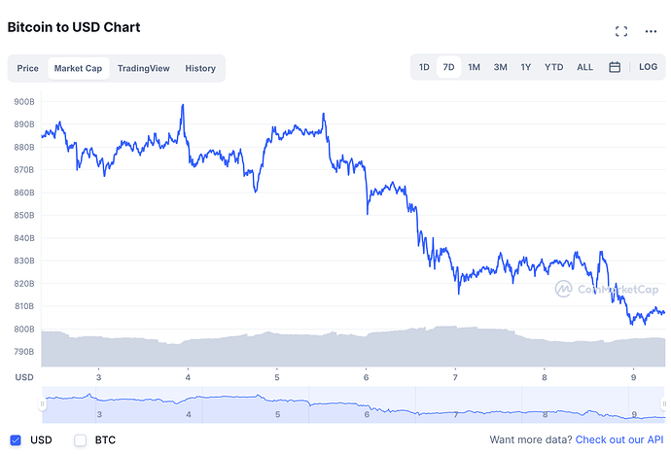Toggle LOG scale on chart

pyautogui.click(x=648, y=68)
